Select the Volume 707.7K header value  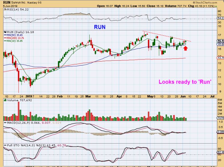pos(176,6)
